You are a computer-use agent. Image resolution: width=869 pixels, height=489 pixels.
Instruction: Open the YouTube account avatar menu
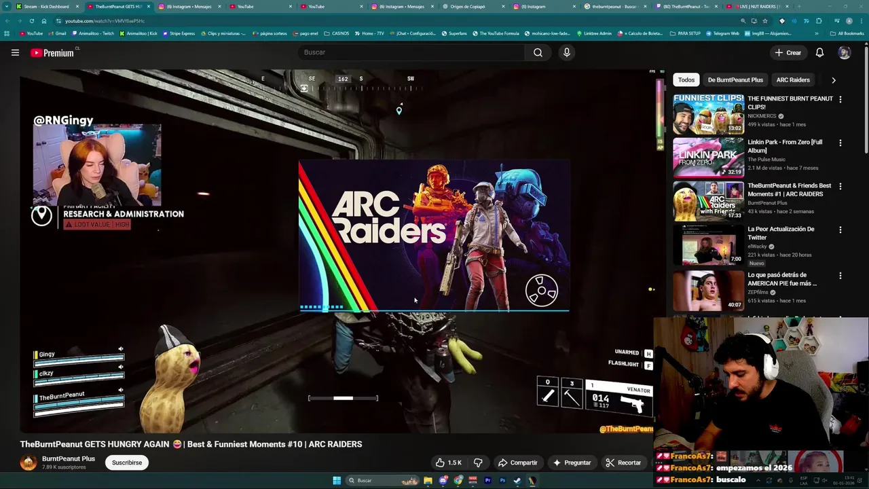point(844,52)
